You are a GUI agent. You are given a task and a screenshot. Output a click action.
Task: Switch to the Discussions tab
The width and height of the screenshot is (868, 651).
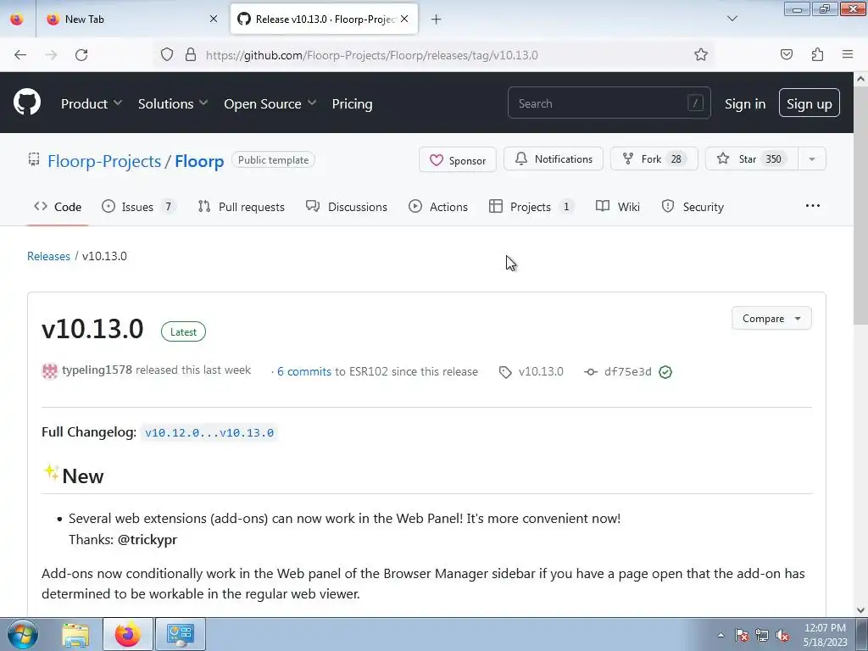point(347,207)
